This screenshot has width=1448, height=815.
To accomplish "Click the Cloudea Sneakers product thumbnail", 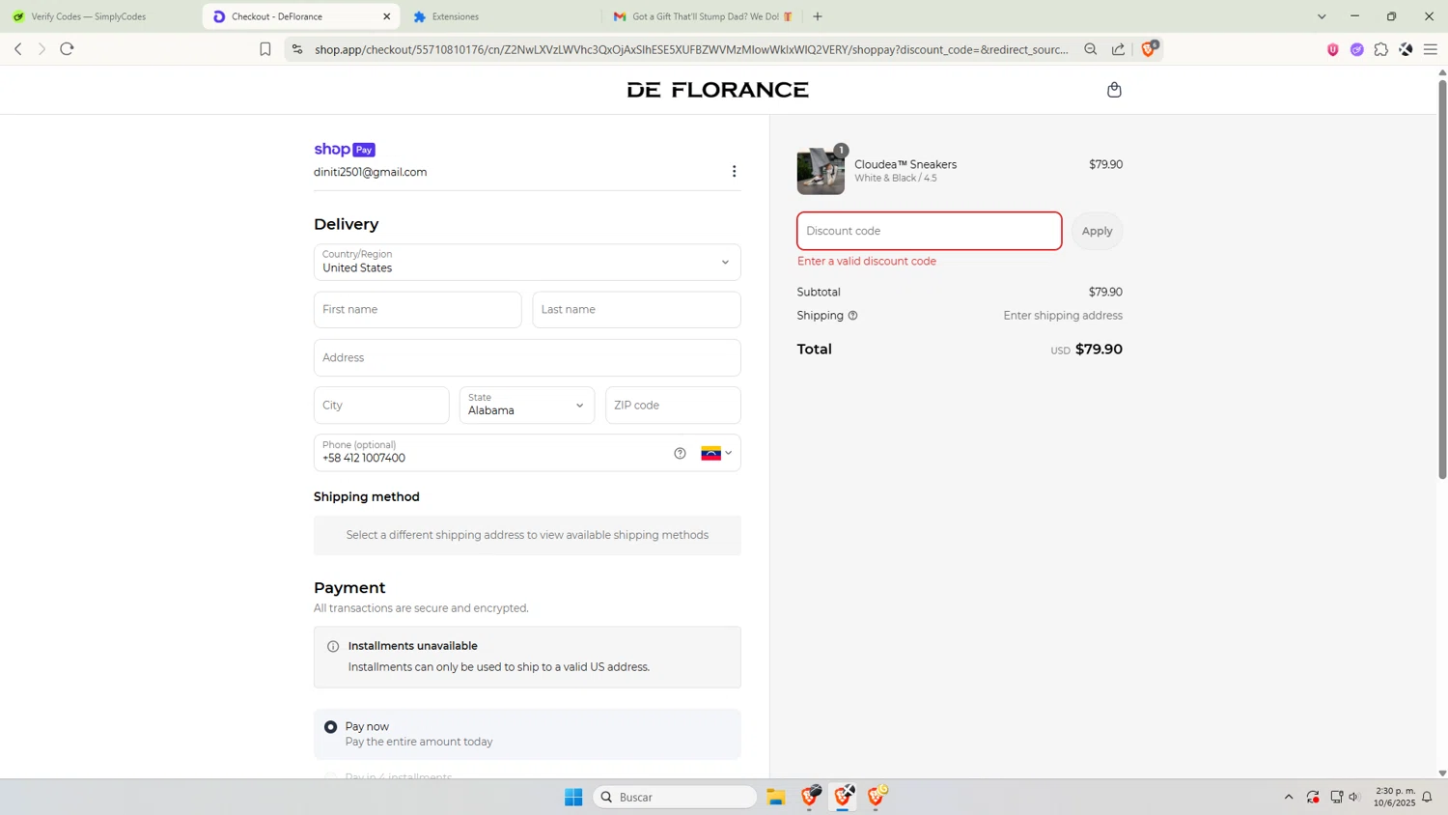I will 821,171.
